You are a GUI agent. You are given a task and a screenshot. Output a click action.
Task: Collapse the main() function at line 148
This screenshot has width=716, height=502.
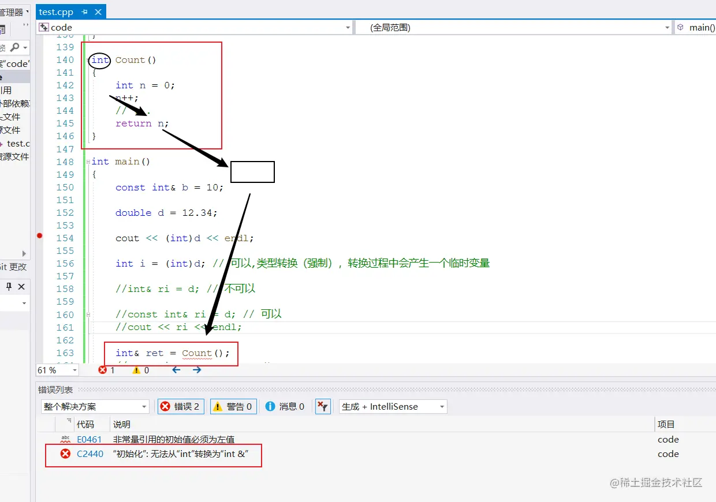point(88,162)
